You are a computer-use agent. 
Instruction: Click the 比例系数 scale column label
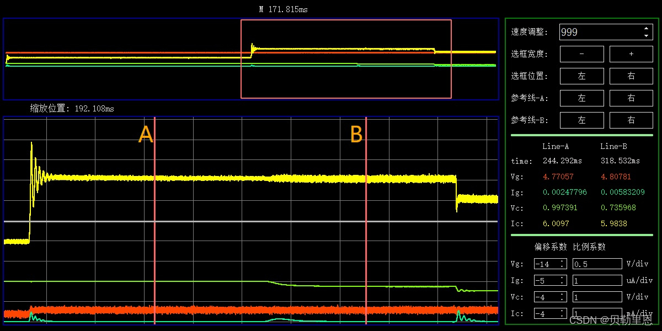point(589,247)
